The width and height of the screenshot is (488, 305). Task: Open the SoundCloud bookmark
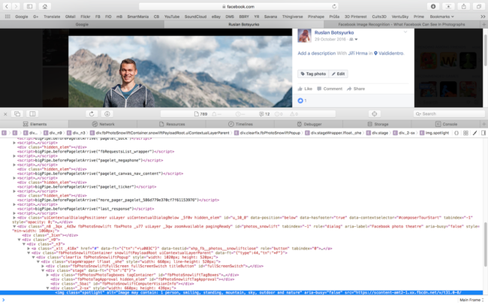[x=195, y=17]
